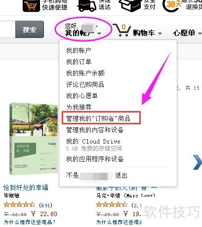
Task: Click 恰到好处的幸福 book cover thumbnail
Action: [34, 139]
